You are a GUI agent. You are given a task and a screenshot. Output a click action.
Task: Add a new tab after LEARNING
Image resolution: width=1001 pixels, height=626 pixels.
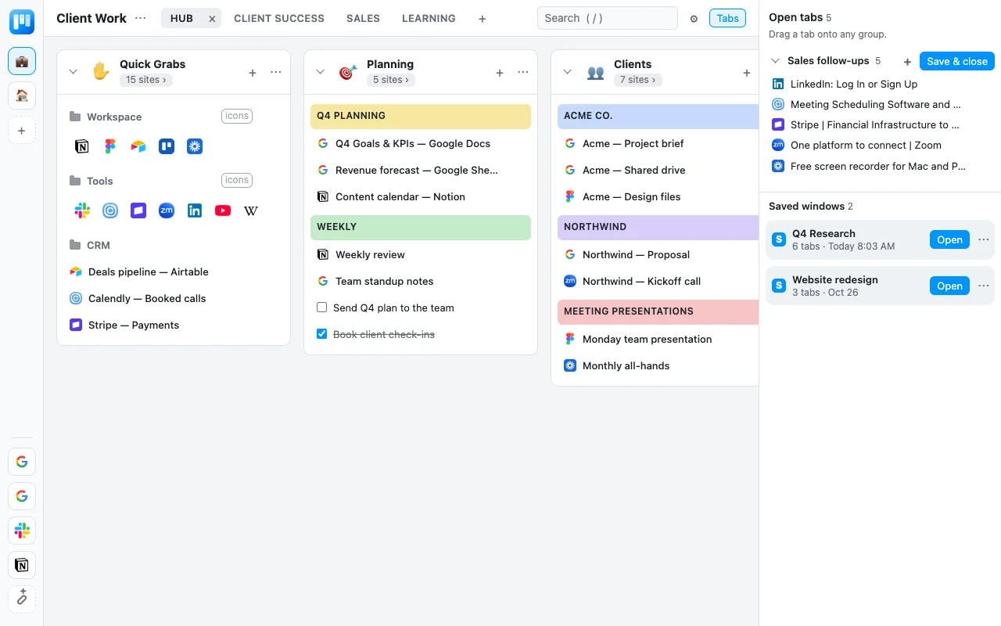click(483, 19)
